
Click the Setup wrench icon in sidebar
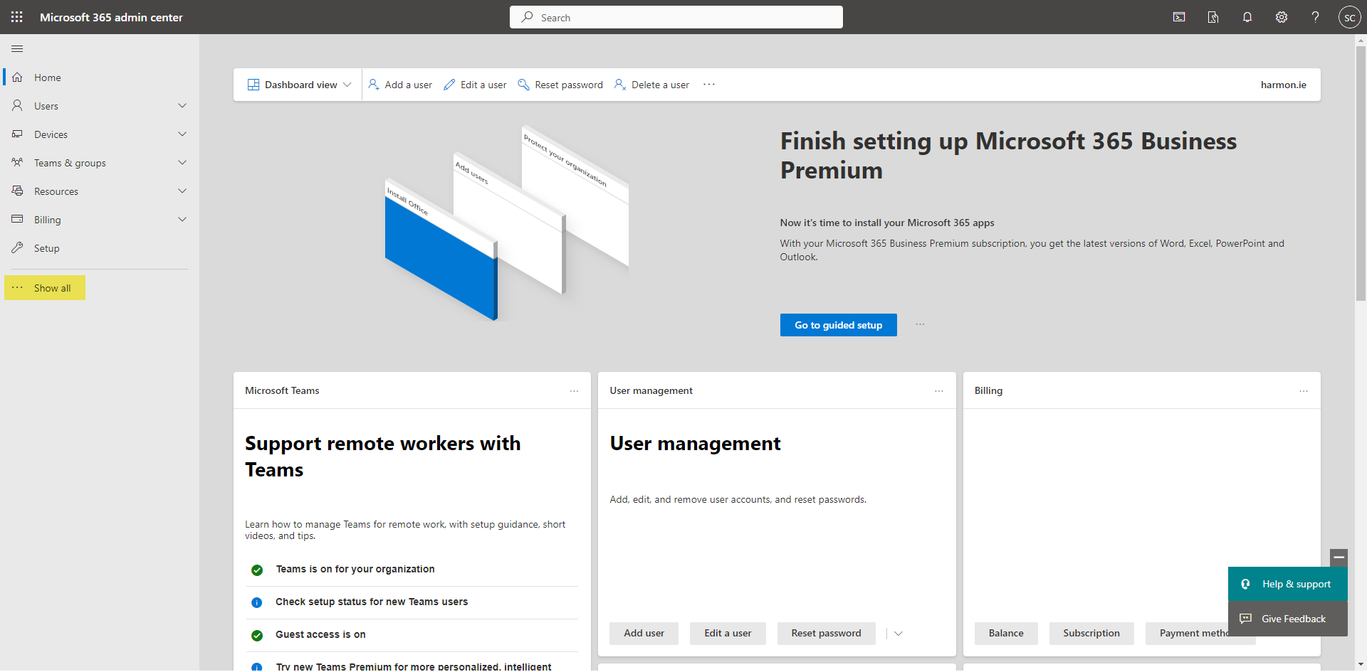17,247
